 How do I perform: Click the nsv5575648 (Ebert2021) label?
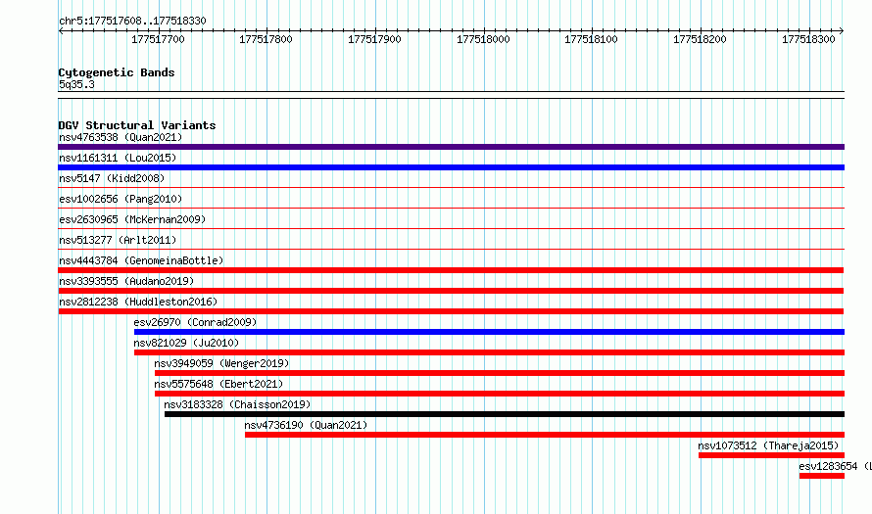click(218, 384)
